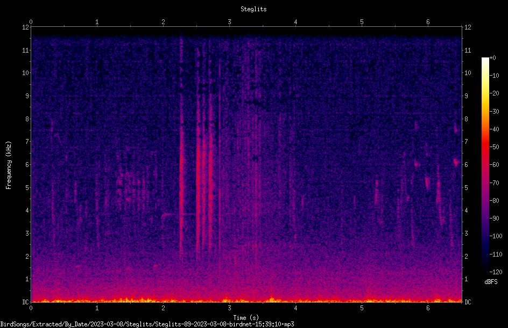508x328 pixels.
Task: Click the DC label on left axis
Action: click(25, 302)
